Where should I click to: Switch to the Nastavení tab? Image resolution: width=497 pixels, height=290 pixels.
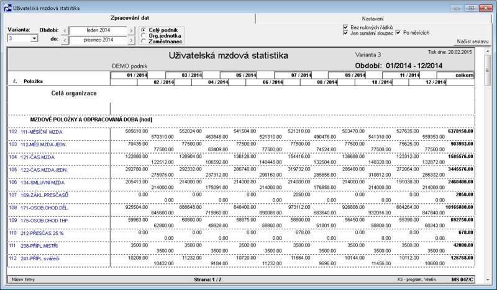pos(373,19)
